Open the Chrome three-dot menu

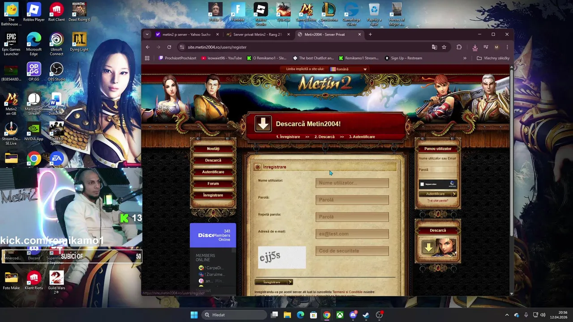(x=507, y=47)
